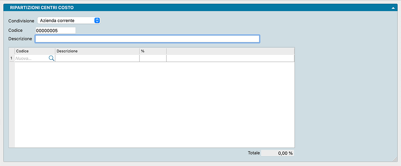Focus the Descrizione text field

click(x=147, y=39)
